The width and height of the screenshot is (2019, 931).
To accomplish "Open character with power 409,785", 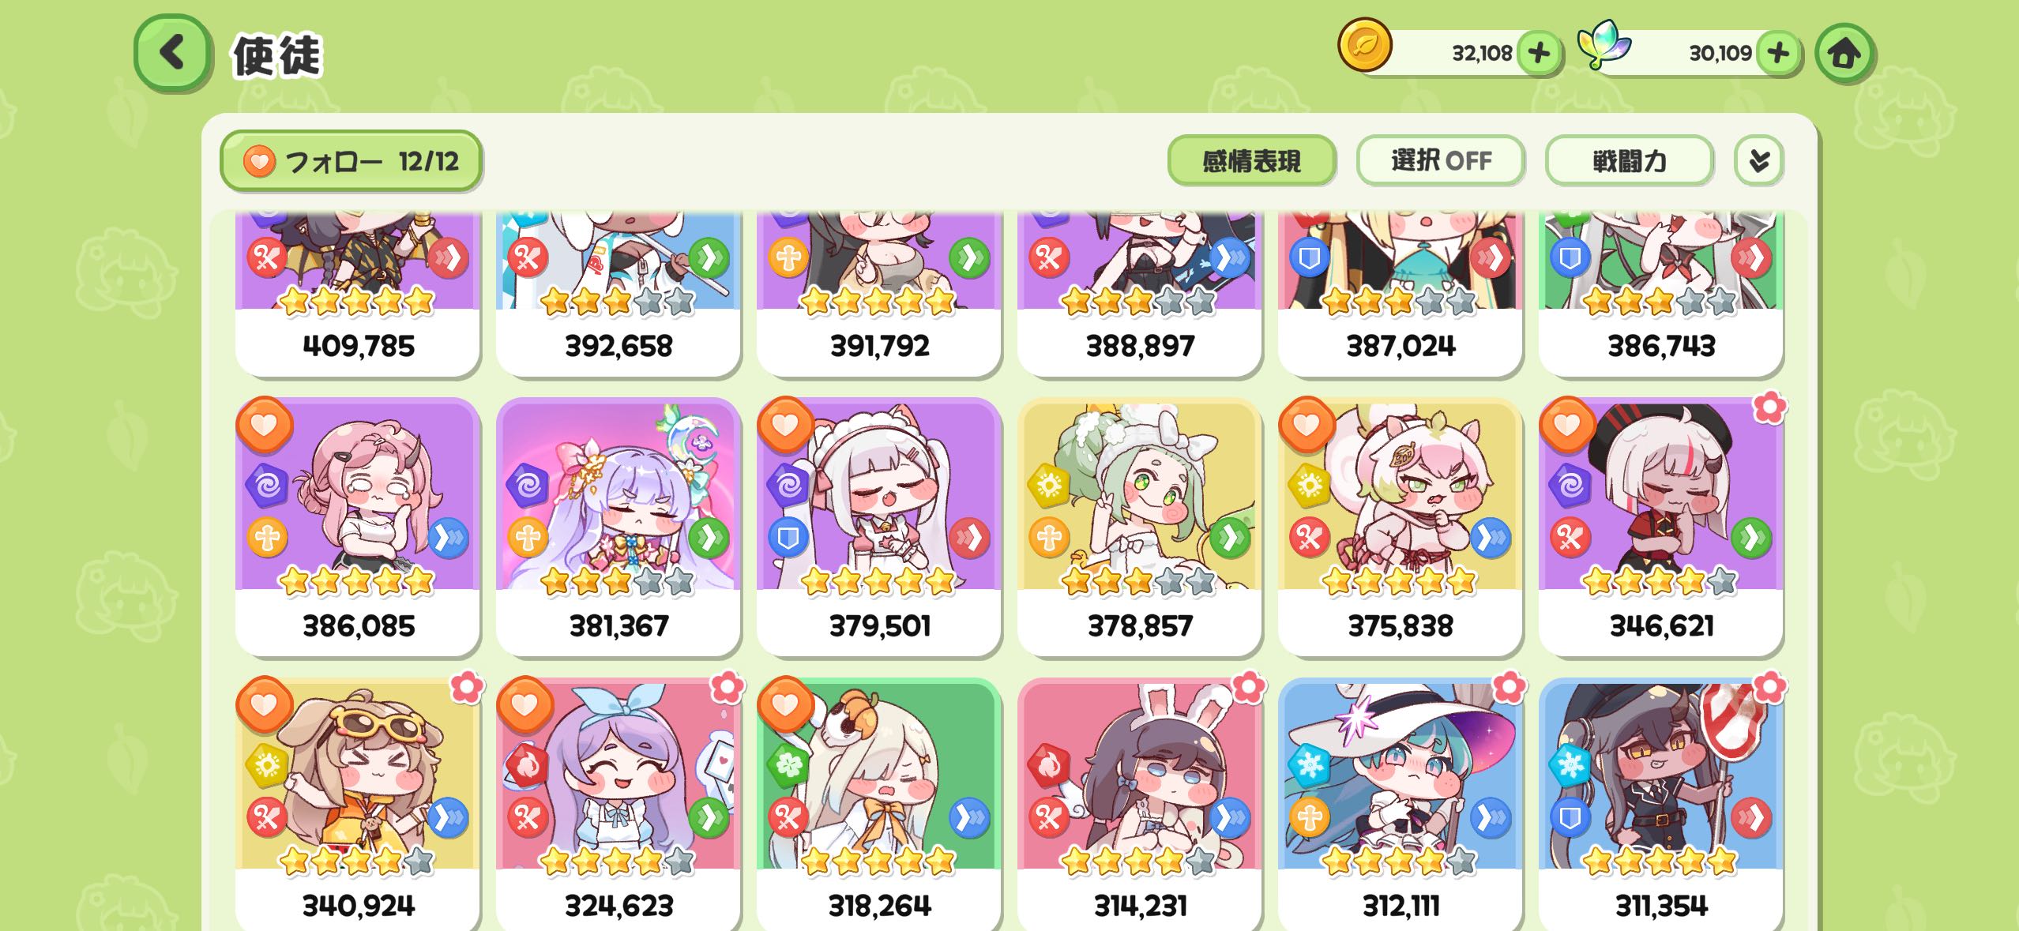I will click(358, 294).
